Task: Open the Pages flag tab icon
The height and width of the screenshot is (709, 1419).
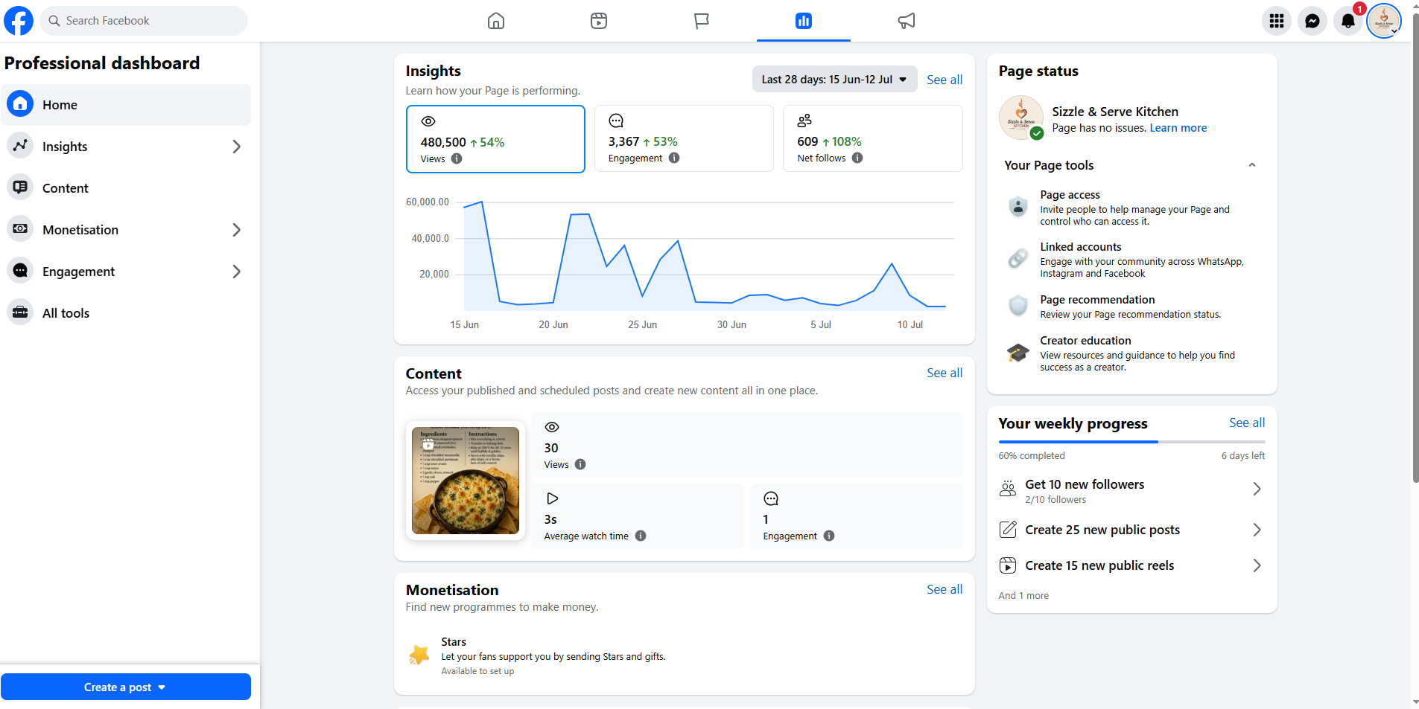Action: pyautogui.click(x=701, y=21)
